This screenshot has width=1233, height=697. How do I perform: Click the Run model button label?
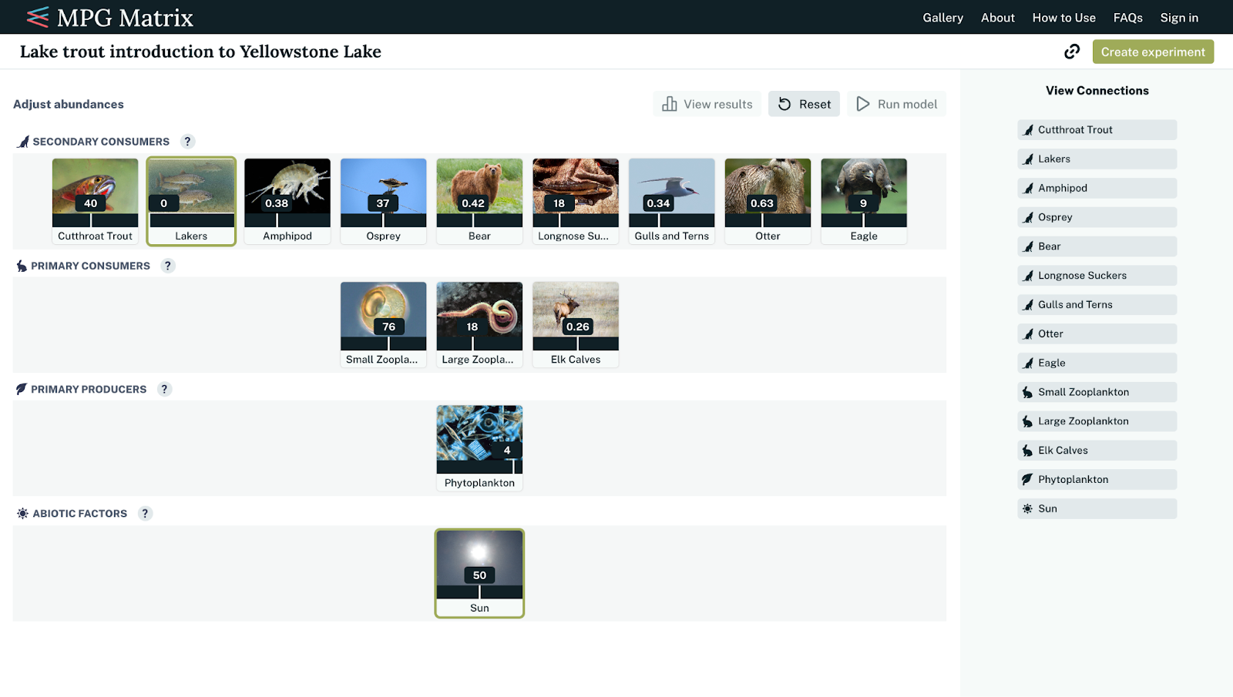coord(908,104)
